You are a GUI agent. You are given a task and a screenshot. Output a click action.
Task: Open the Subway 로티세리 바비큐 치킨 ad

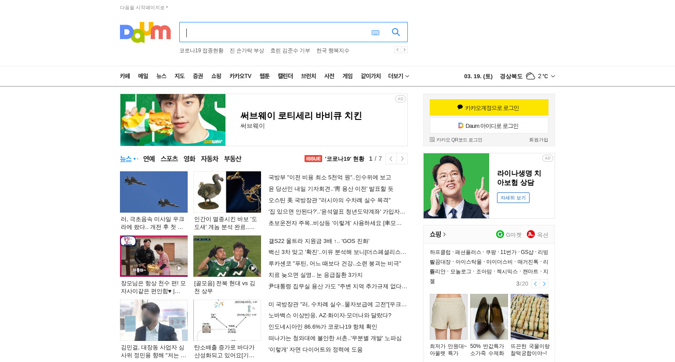264,120
